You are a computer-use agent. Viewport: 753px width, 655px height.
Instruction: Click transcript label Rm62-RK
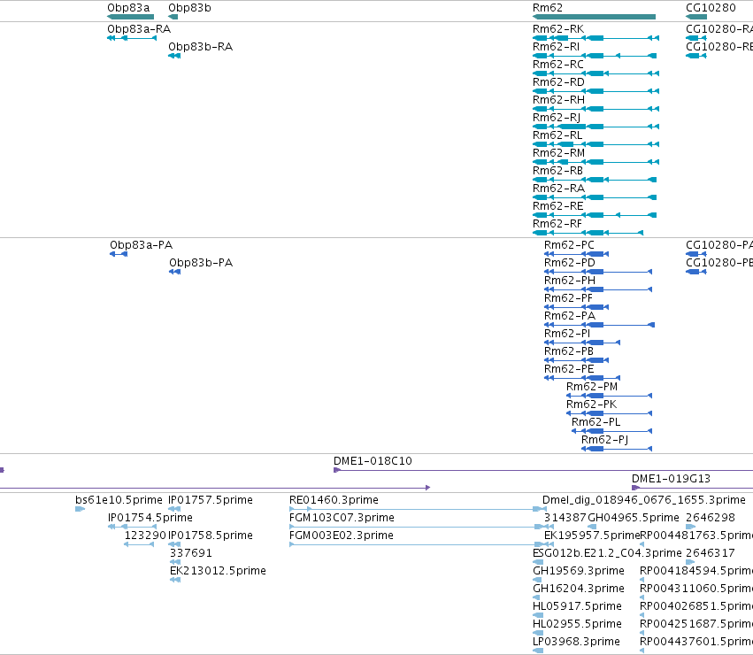tap(558, 29)
